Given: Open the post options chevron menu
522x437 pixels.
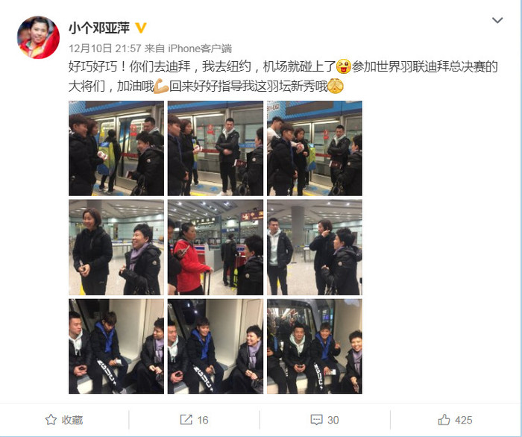Looking at the screenshot, I should 497,20.
